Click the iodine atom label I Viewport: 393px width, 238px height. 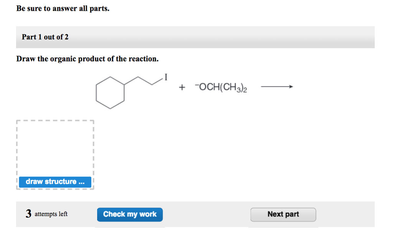coord(165,77)
